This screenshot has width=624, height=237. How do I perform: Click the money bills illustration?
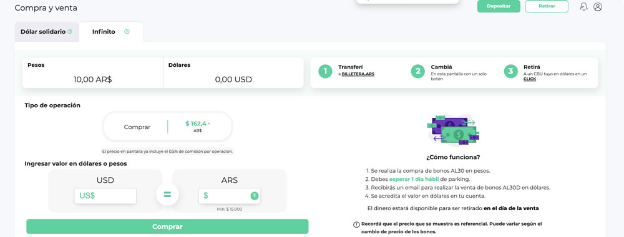click(x=453, y=130)
